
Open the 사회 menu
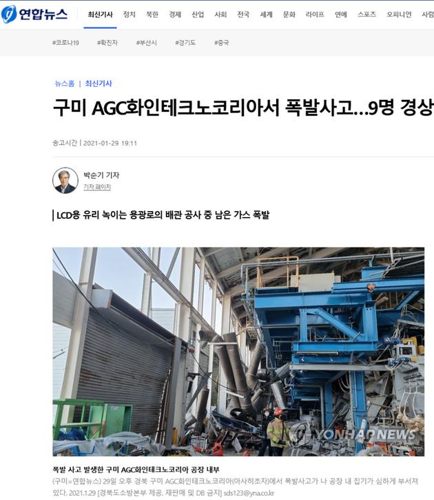pyautogui.click(x=220, y=14)
